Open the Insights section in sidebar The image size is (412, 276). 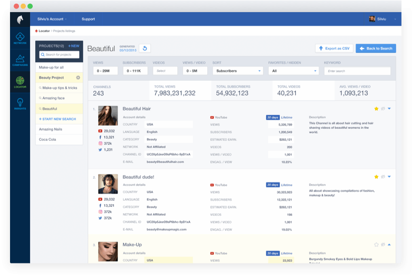click(x=20, y=104)
